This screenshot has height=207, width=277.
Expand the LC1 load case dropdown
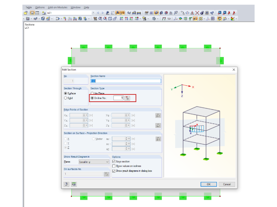(93, 13)
